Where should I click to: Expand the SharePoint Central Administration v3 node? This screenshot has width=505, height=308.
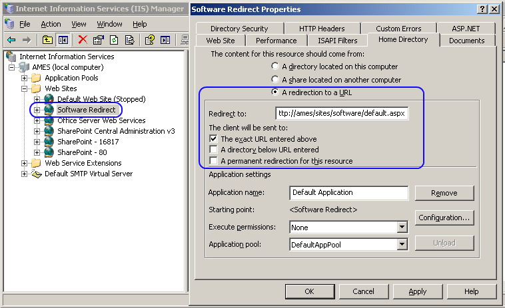[37, 131]
